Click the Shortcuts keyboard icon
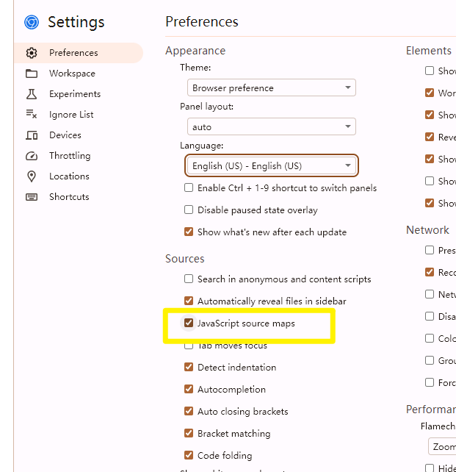The width and height of the screenshot is (456, 472). click(x=32, y=197)
